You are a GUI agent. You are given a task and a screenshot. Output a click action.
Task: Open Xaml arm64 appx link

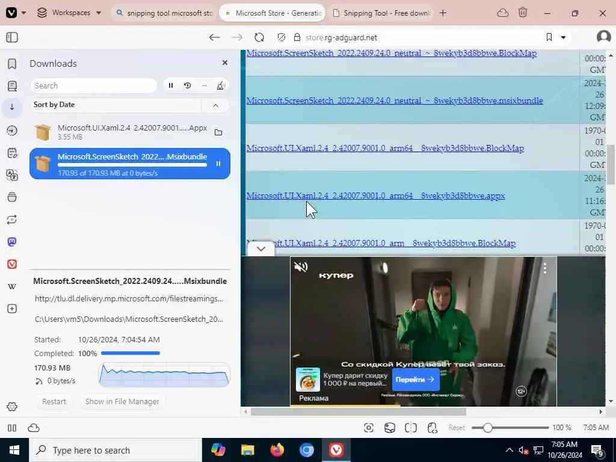tap(375, 196)
